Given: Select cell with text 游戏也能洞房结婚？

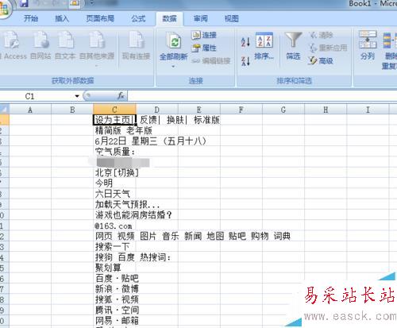Looking at the screenshot, I should (x=114, y=215).
